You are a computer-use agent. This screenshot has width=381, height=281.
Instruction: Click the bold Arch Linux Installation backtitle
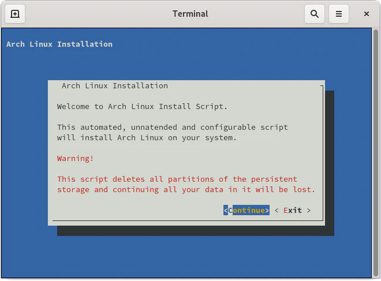pos(59,44)
